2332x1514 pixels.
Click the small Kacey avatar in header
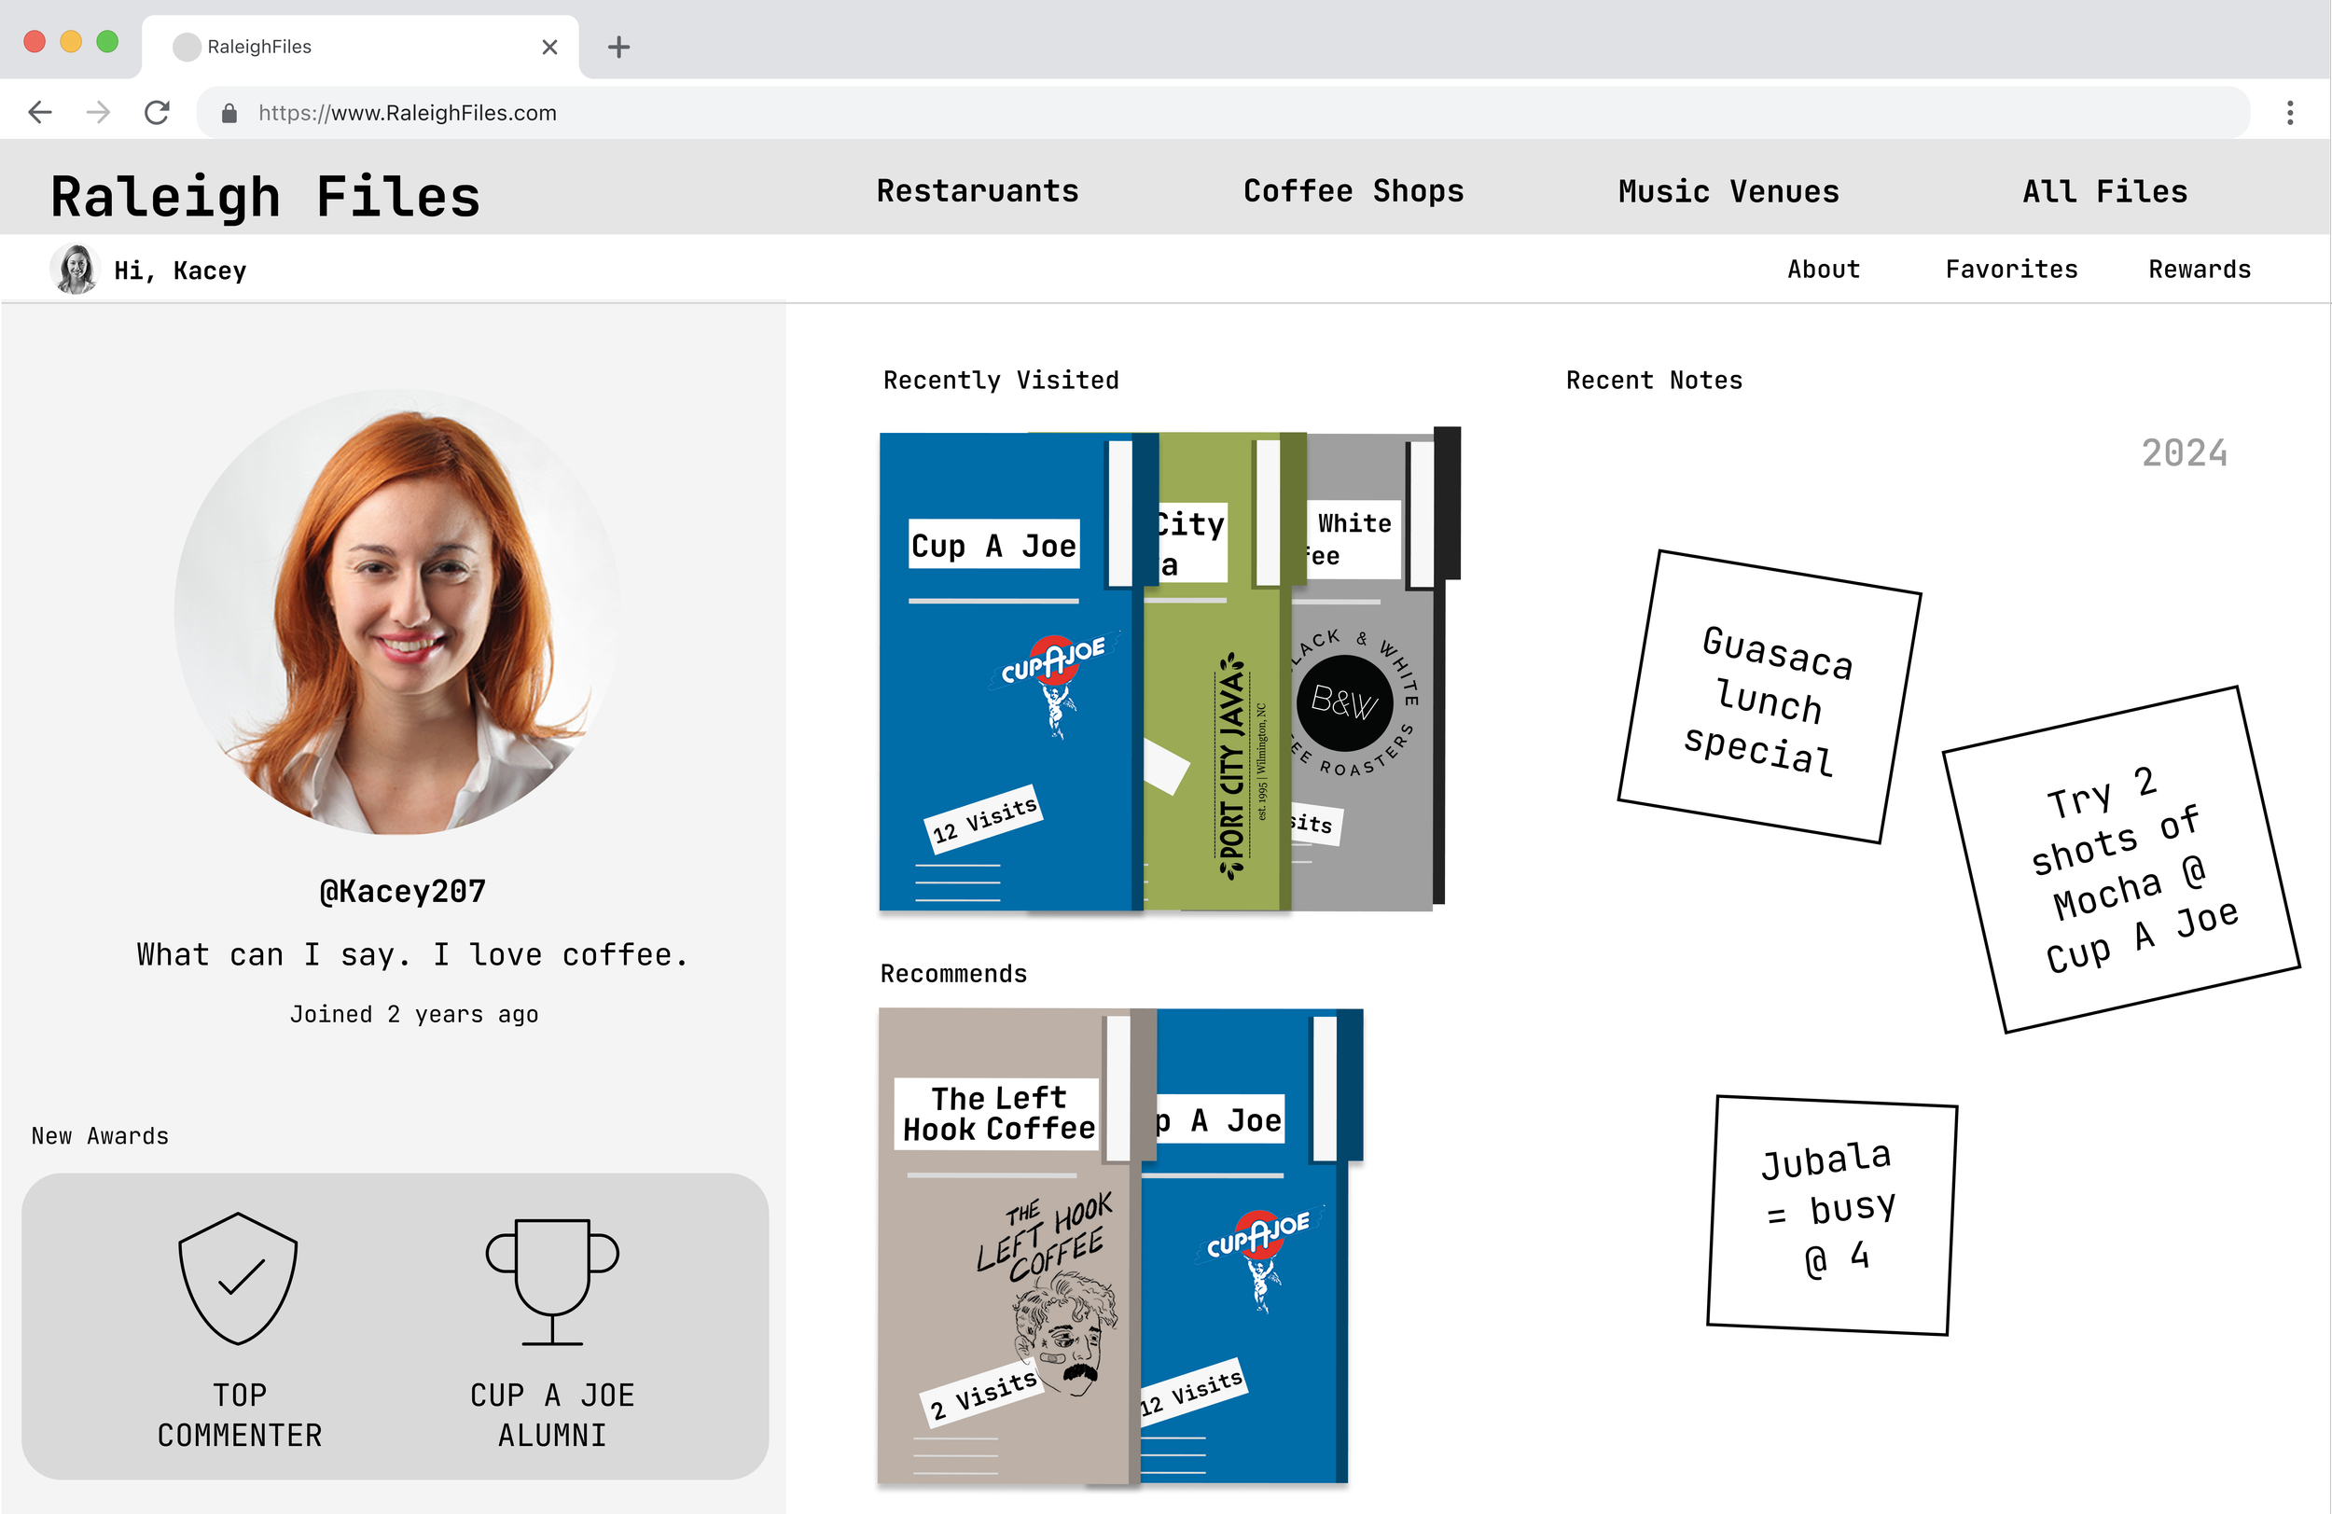[76, 270]
